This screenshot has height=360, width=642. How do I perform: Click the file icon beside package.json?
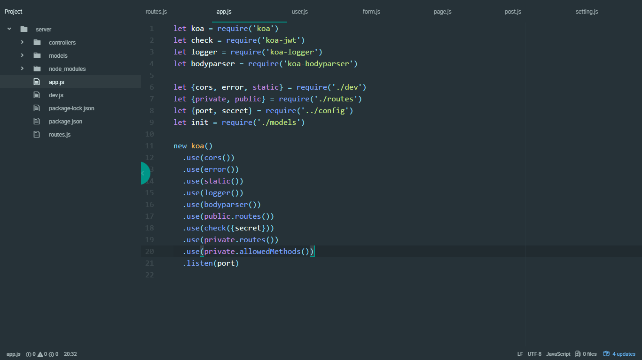click(37, 121)
